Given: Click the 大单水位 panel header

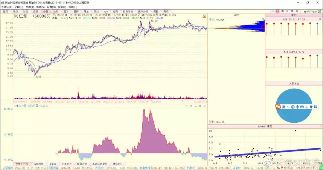Looking at the screenshot, I should tap(294, 84).
